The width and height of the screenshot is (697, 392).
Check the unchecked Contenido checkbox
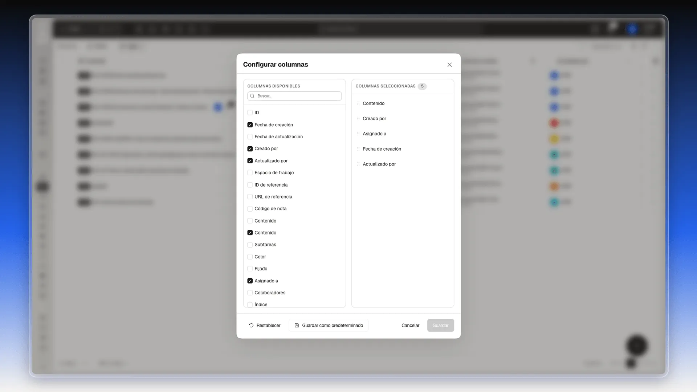pos(250,221)
